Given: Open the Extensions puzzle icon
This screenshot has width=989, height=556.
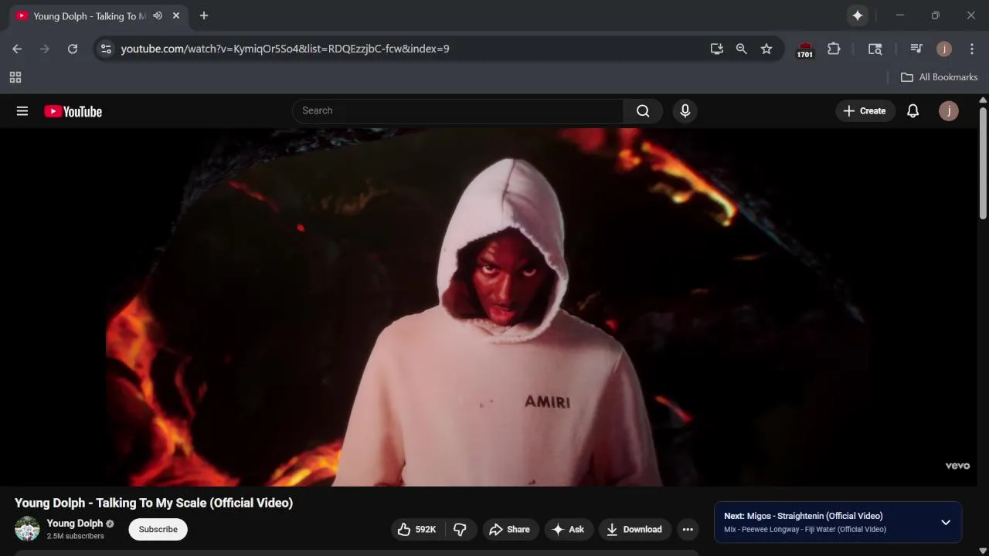Looking at the screenshot, I should coord(834,49).
